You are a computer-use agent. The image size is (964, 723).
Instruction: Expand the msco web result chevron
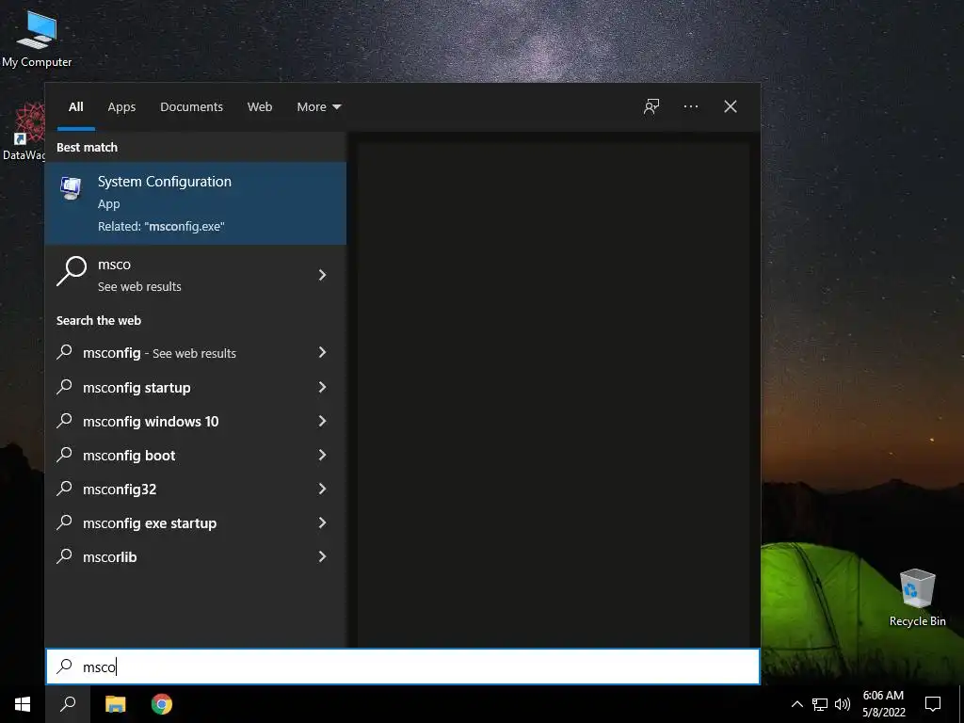(322, 275)
